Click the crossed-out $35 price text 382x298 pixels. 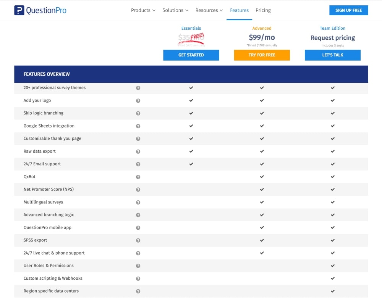pos(185,38)
